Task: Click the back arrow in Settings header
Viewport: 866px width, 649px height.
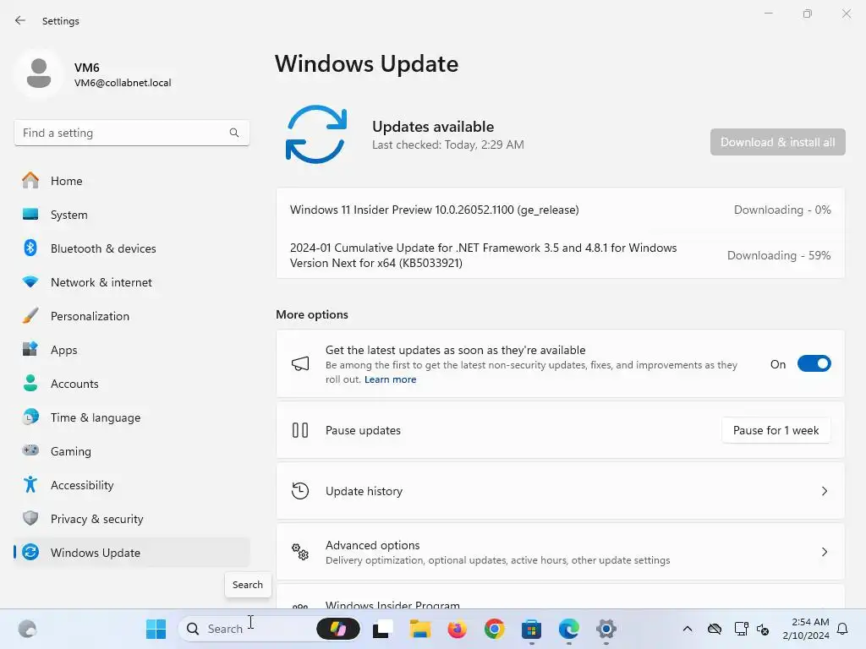Action: tap(20, 20)
